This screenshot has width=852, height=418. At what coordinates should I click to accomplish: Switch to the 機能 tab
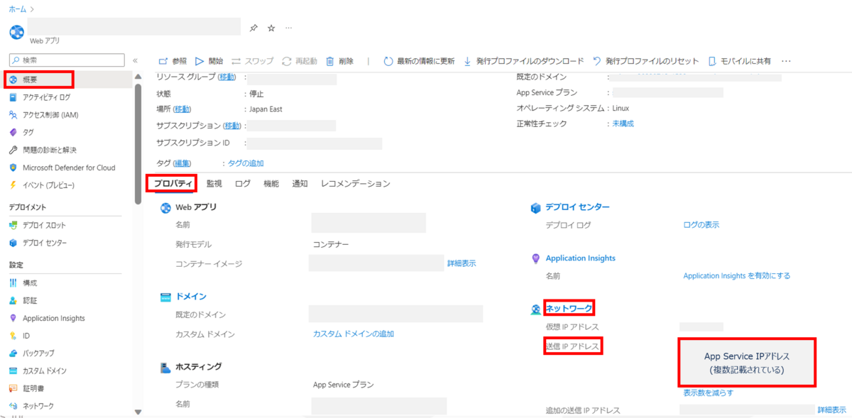[x=271, y=184]
